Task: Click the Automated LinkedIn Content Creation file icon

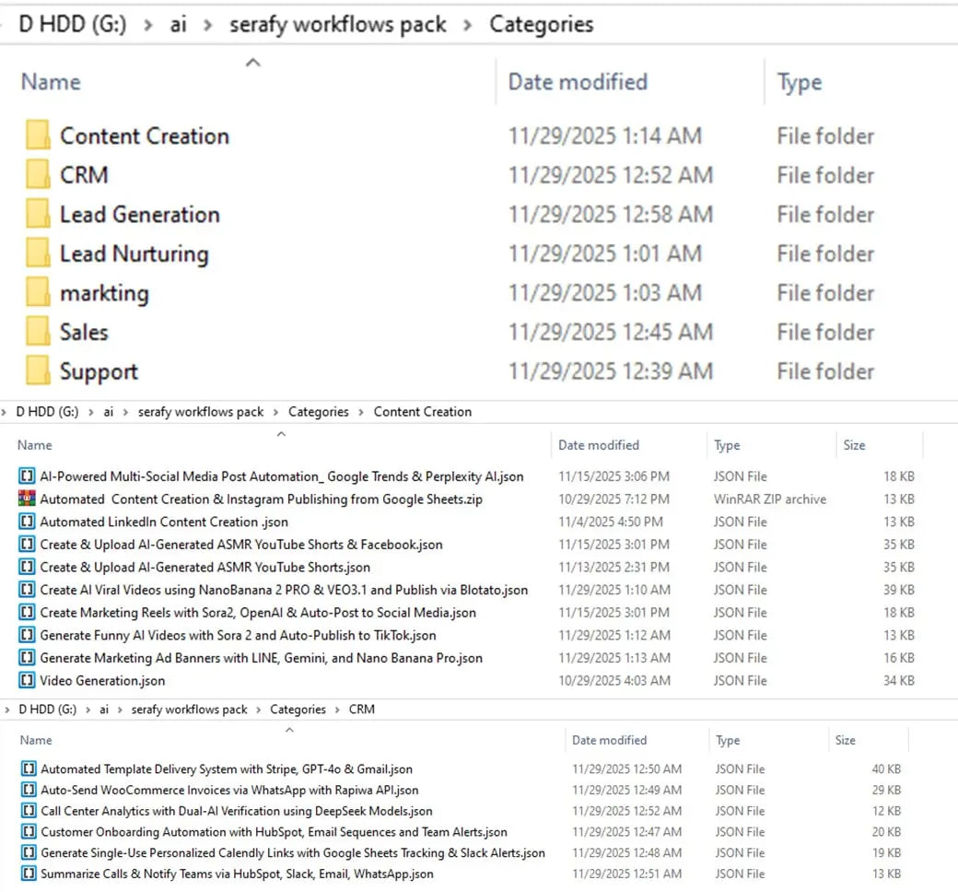Action: 27,522
